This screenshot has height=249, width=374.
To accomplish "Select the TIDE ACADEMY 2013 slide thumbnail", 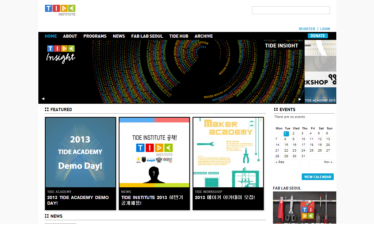I will tap(320, 95).
